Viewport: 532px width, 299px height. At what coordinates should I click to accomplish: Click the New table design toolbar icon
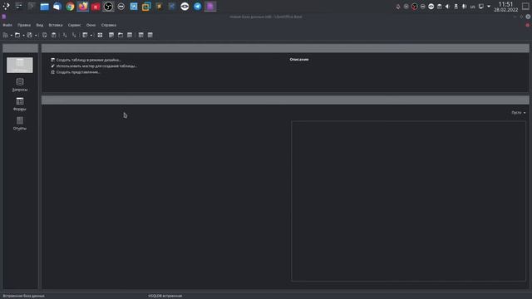pos(111,35)
